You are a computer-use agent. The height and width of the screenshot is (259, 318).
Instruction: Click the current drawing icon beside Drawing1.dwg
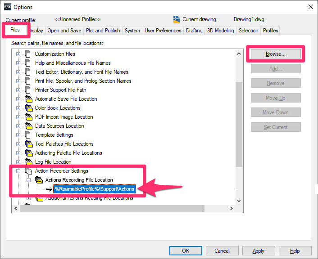(177, 20)
